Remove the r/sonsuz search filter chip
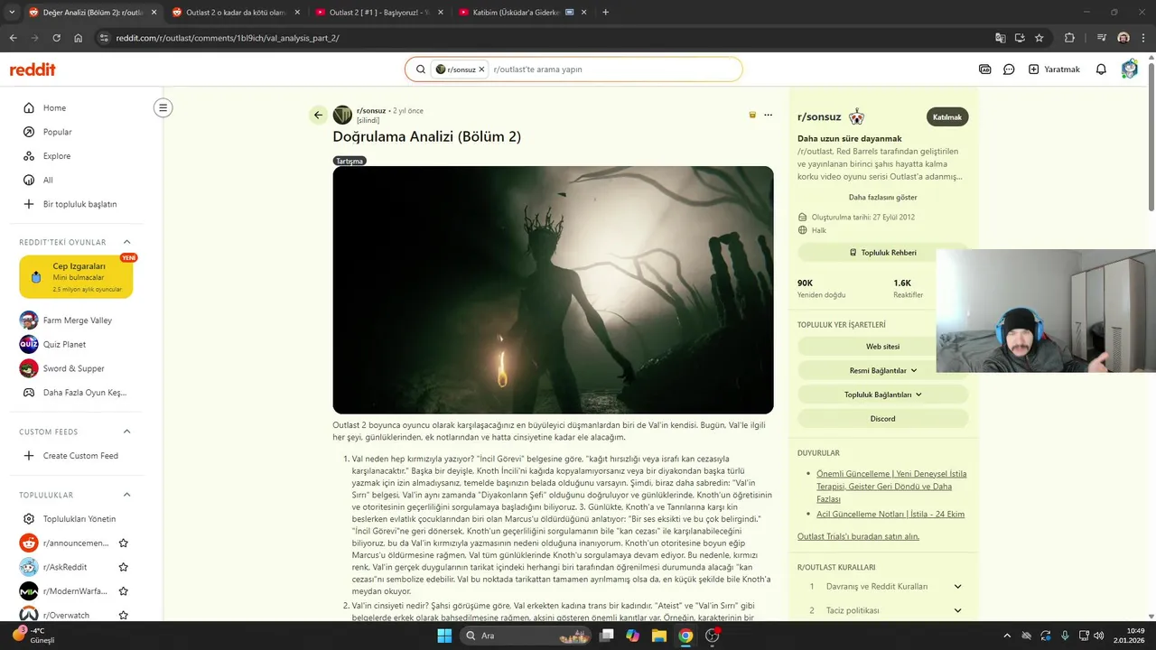Viewport: 1156px width, 650px height. click(481, 70)
